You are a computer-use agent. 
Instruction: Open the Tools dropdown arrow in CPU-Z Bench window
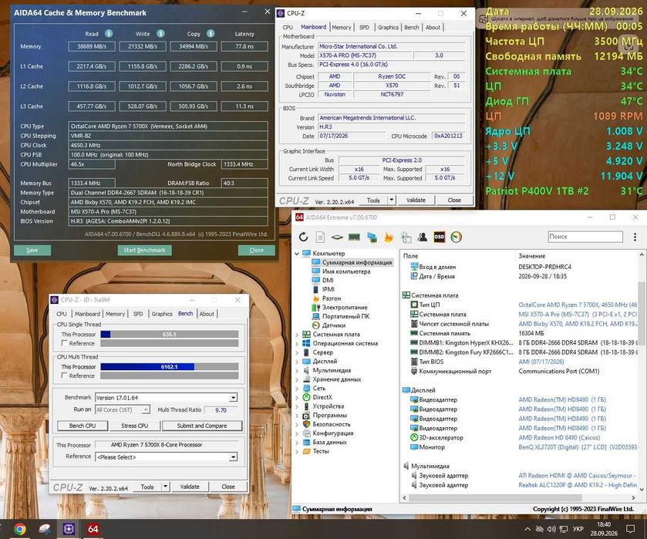point(166,487)
